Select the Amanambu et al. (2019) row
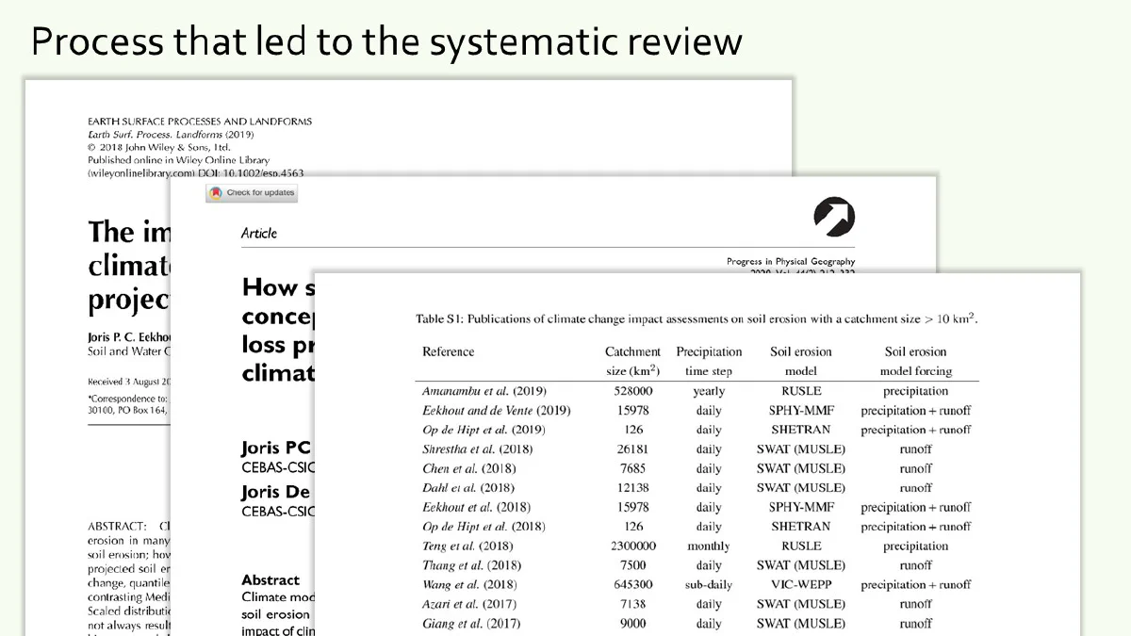Image resolution: width=1131 pixels, height=636 pixels. [x=697, y=391]
